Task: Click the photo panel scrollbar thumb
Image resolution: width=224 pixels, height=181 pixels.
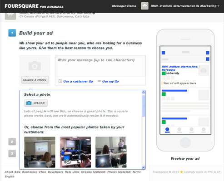Action: pos(144,106)
